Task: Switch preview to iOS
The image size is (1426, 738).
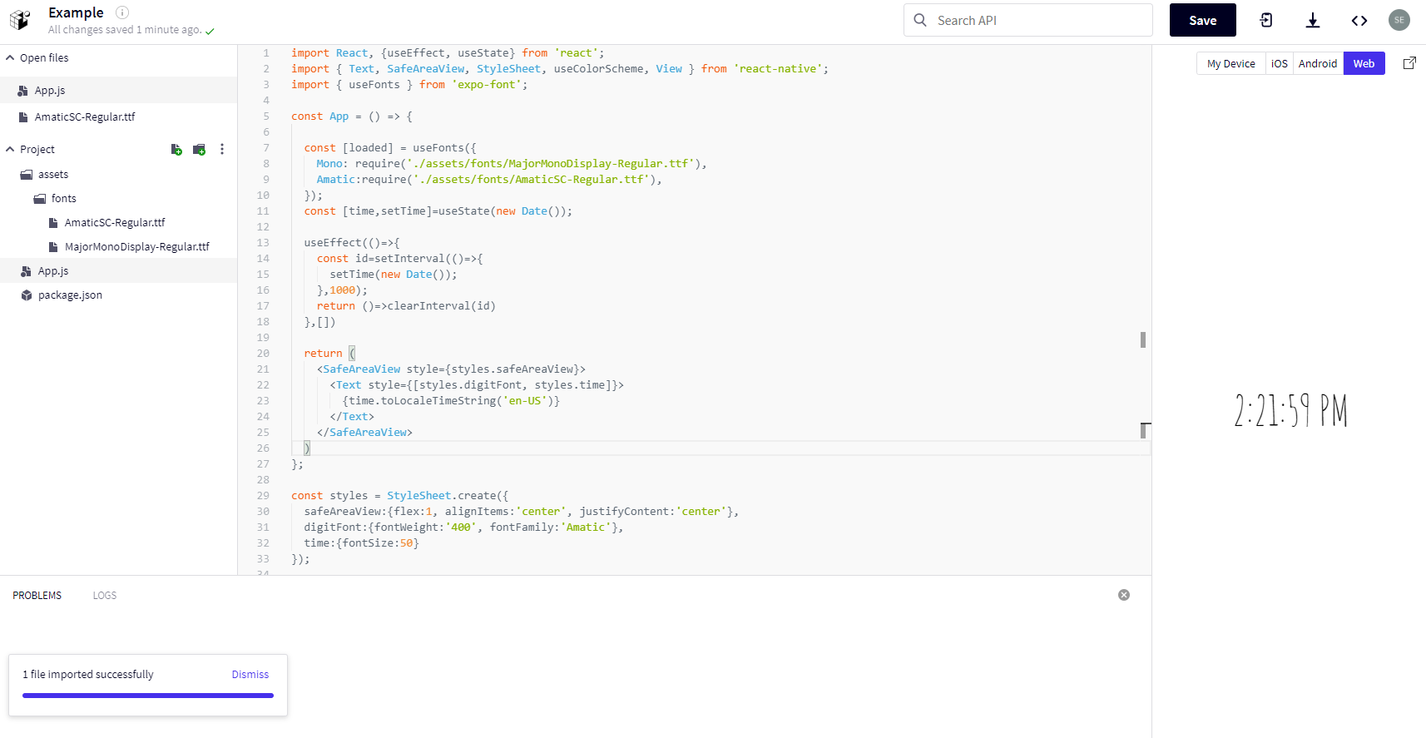Action: pyautogui.click(x=1280, y=63)
